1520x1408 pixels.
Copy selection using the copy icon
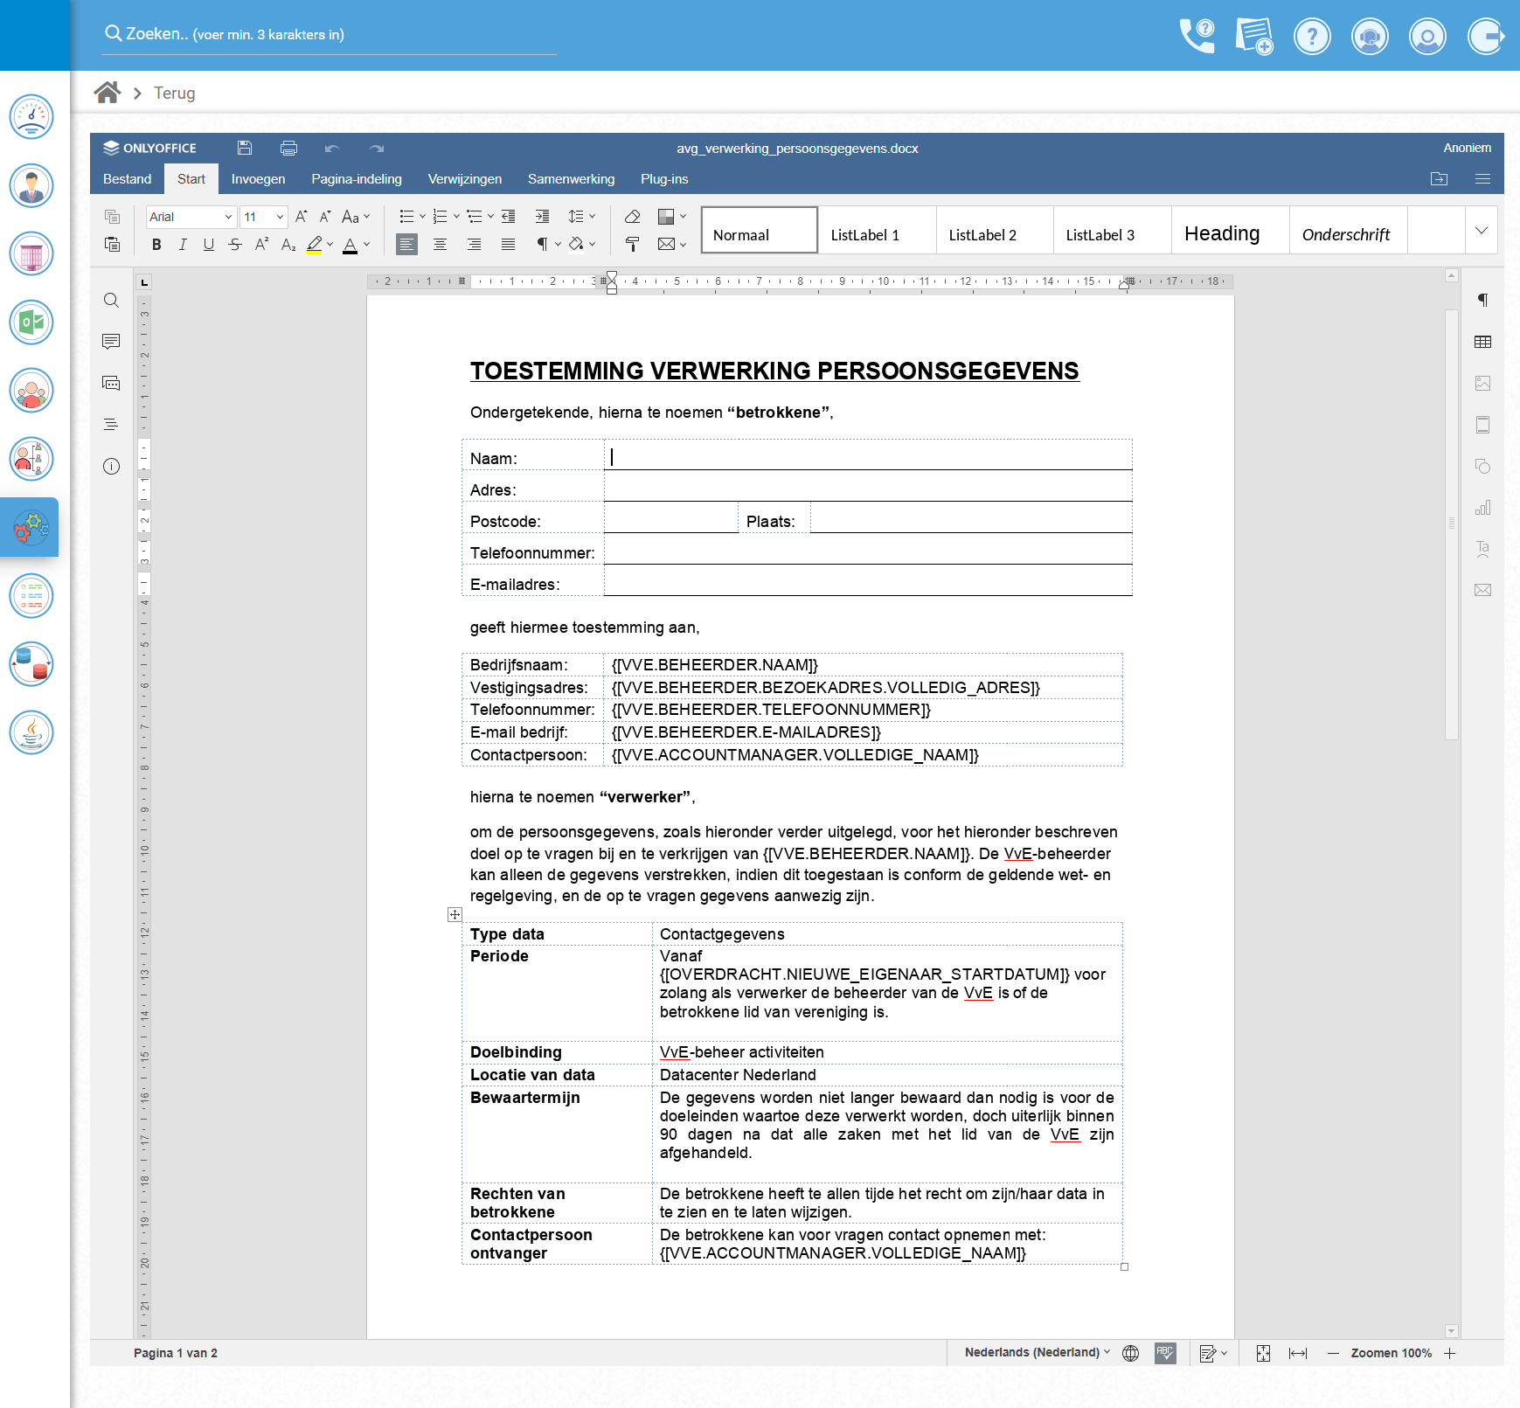click(x=112, y=216)
